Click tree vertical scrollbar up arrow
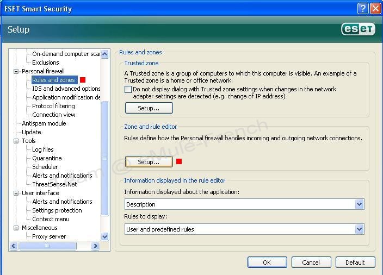383x275 pixels. coord(105,54)
